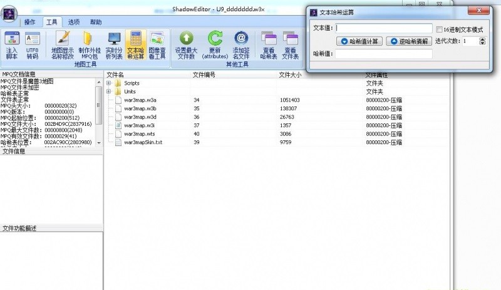Click MPQ info panel scrollbar up arrow
The width and height of the screenshot is (501, 290).
click(x=99, y=83)
